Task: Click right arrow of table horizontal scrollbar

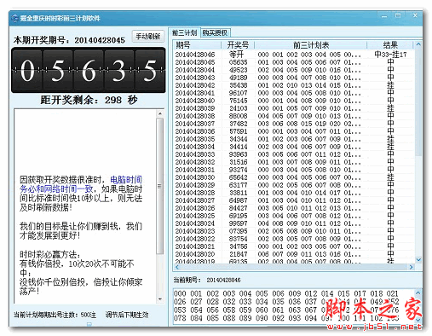Action: [411, 267]
